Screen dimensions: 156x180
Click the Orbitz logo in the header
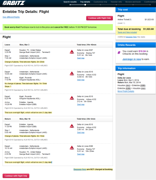14,3
